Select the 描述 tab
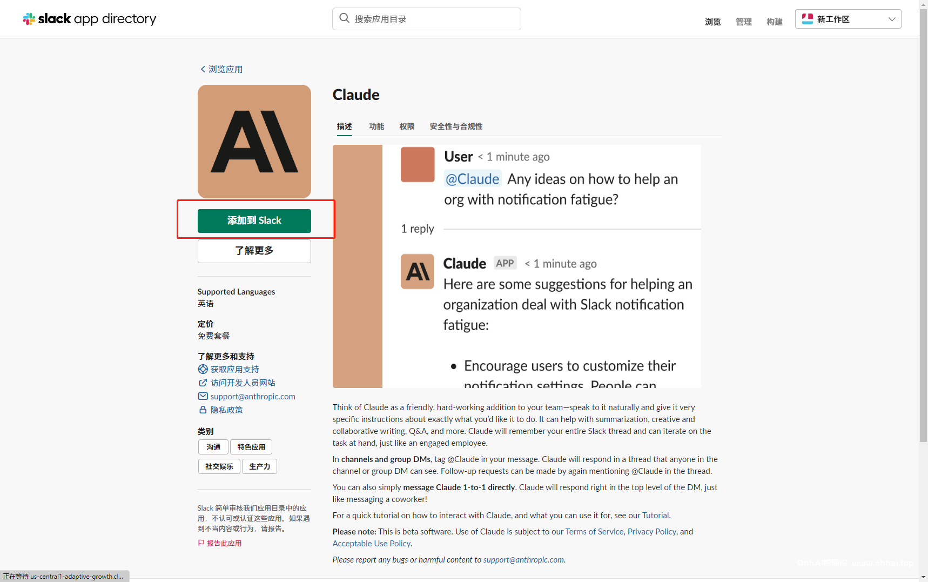This screenshot has width=928, height=582. click(344, 126)
